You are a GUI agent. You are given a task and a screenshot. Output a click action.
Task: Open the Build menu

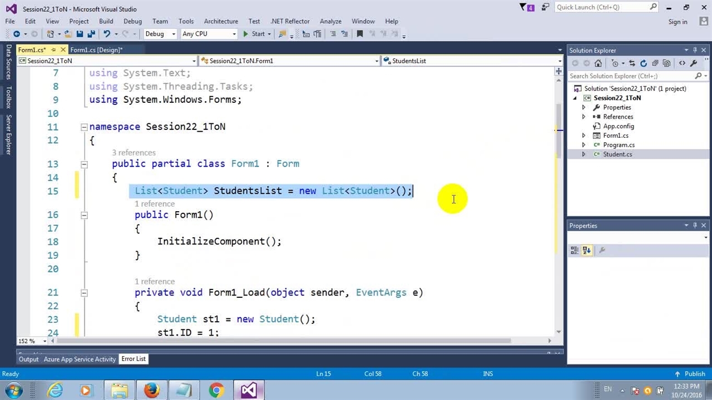click(x=106, y=21)
